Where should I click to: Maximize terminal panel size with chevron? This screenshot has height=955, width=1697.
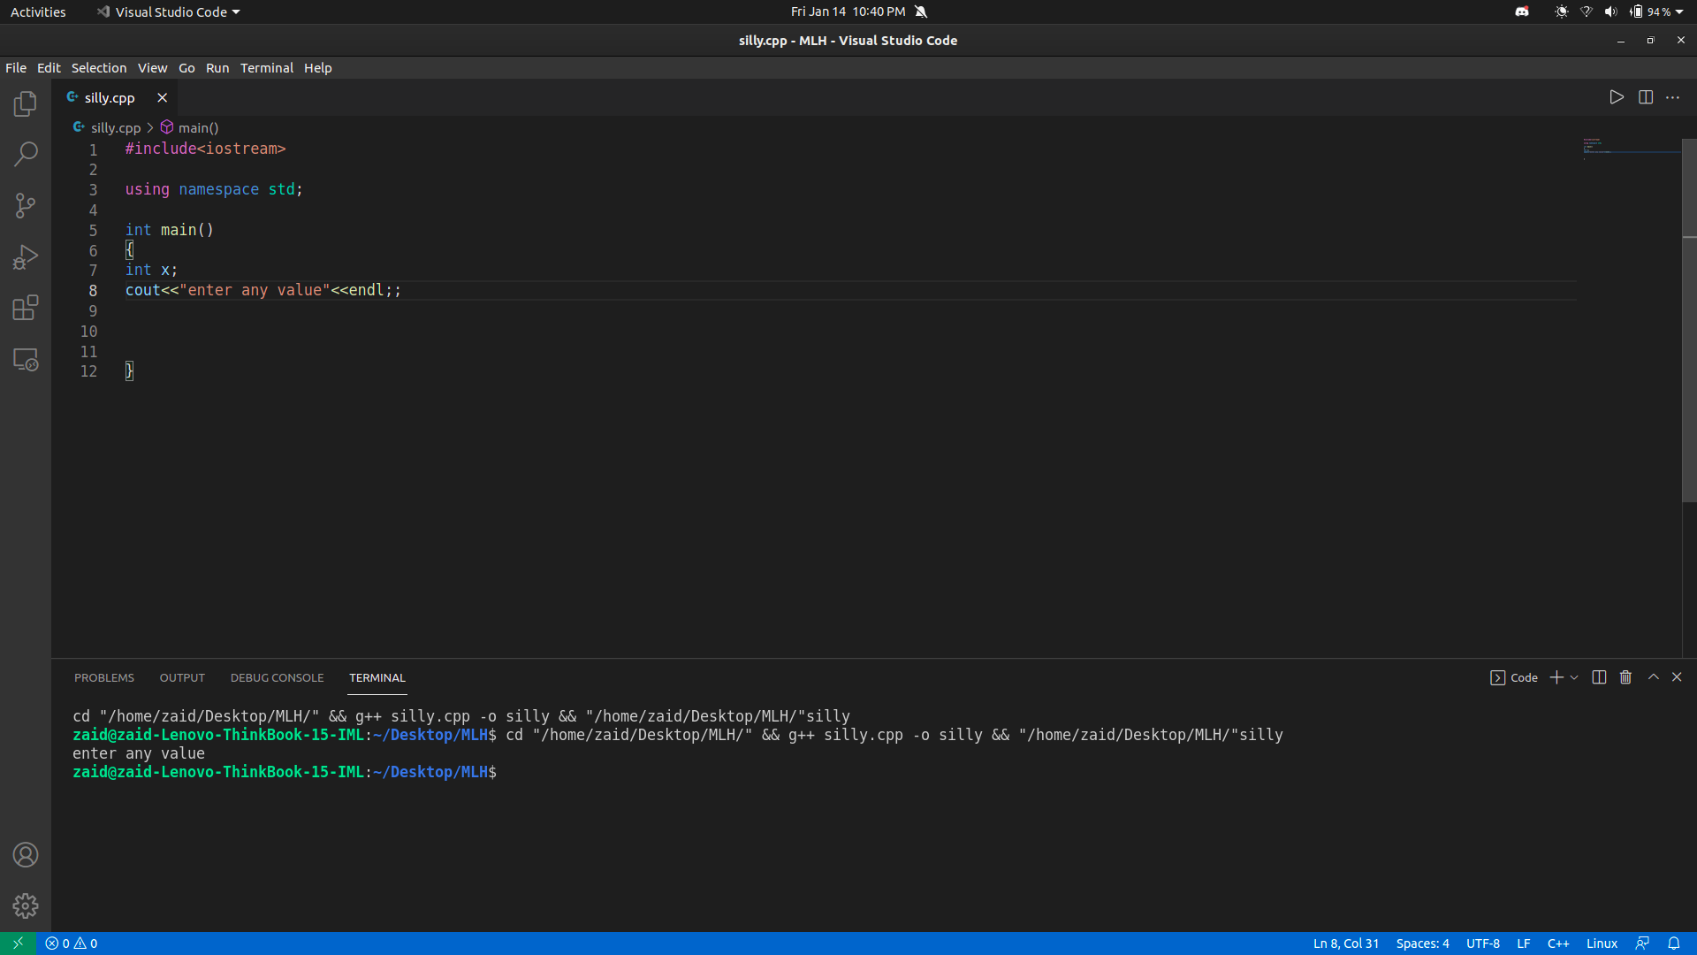pyautogui.click(x=1654, y=677)
